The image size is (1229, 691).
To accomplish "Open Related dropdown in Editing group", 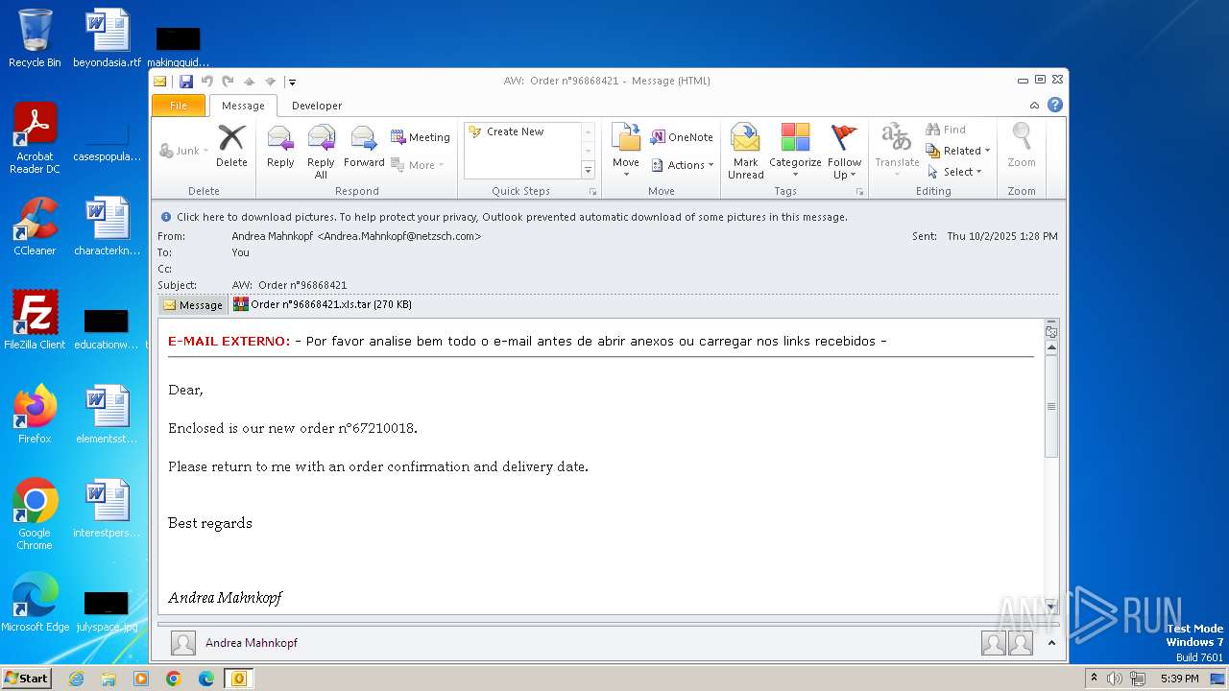I will [957, 151].
